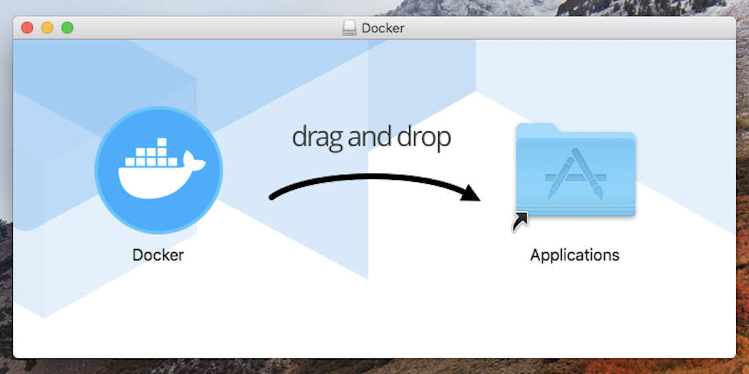Image resolution: width=749 pixels, height=374 pixels.
Task: Select the Applications folder shortcut icon
Action: pos(575,177)
